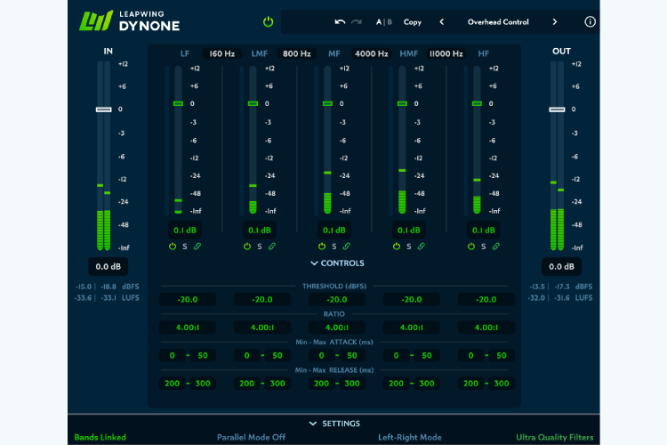Click the 800 Hz crossover frequency
The height and width of the screenshot is (445, 667).
(x=296, y=53)
